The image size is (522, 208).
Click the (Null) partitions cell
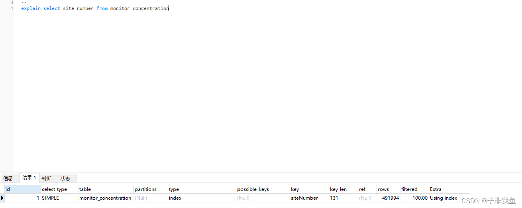coord(151,198)
